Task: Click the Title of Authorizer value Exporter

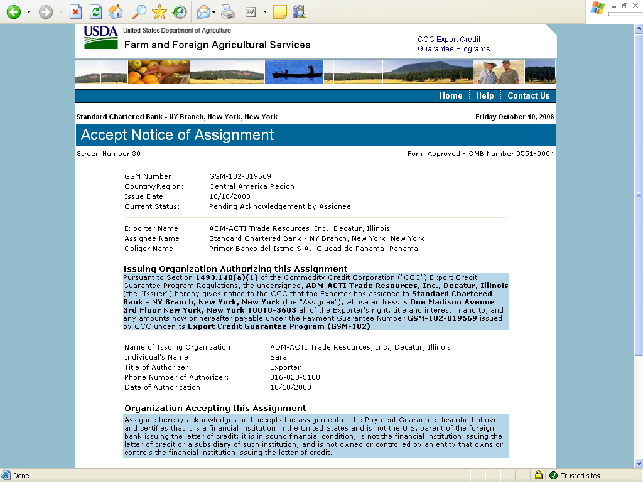Action: 285,367
